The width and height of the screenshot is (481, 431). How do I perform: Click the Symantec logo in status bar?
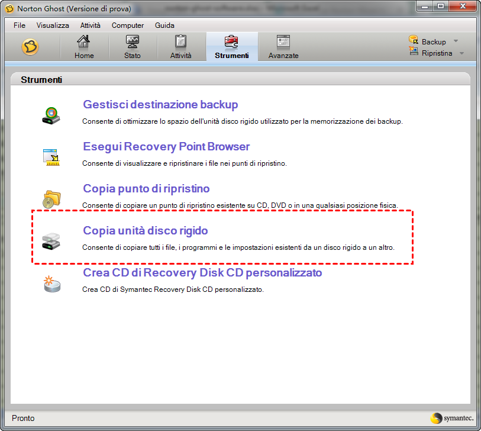click(x=452, y=418)
